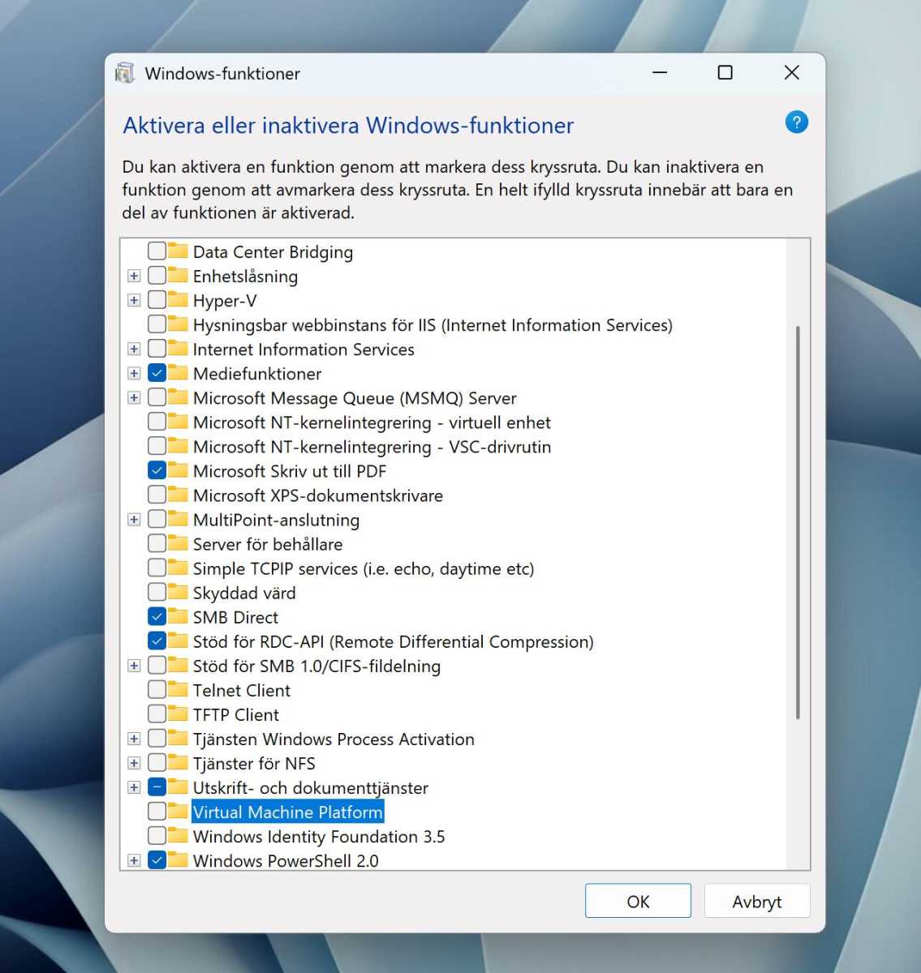
Task: Click the Hyper-V folder icon
Action: [x=178, y=299]
